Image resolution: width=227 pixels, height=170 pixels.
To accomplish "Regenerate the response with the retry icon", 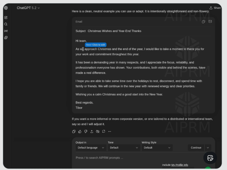I will click(x=104, y=131).
